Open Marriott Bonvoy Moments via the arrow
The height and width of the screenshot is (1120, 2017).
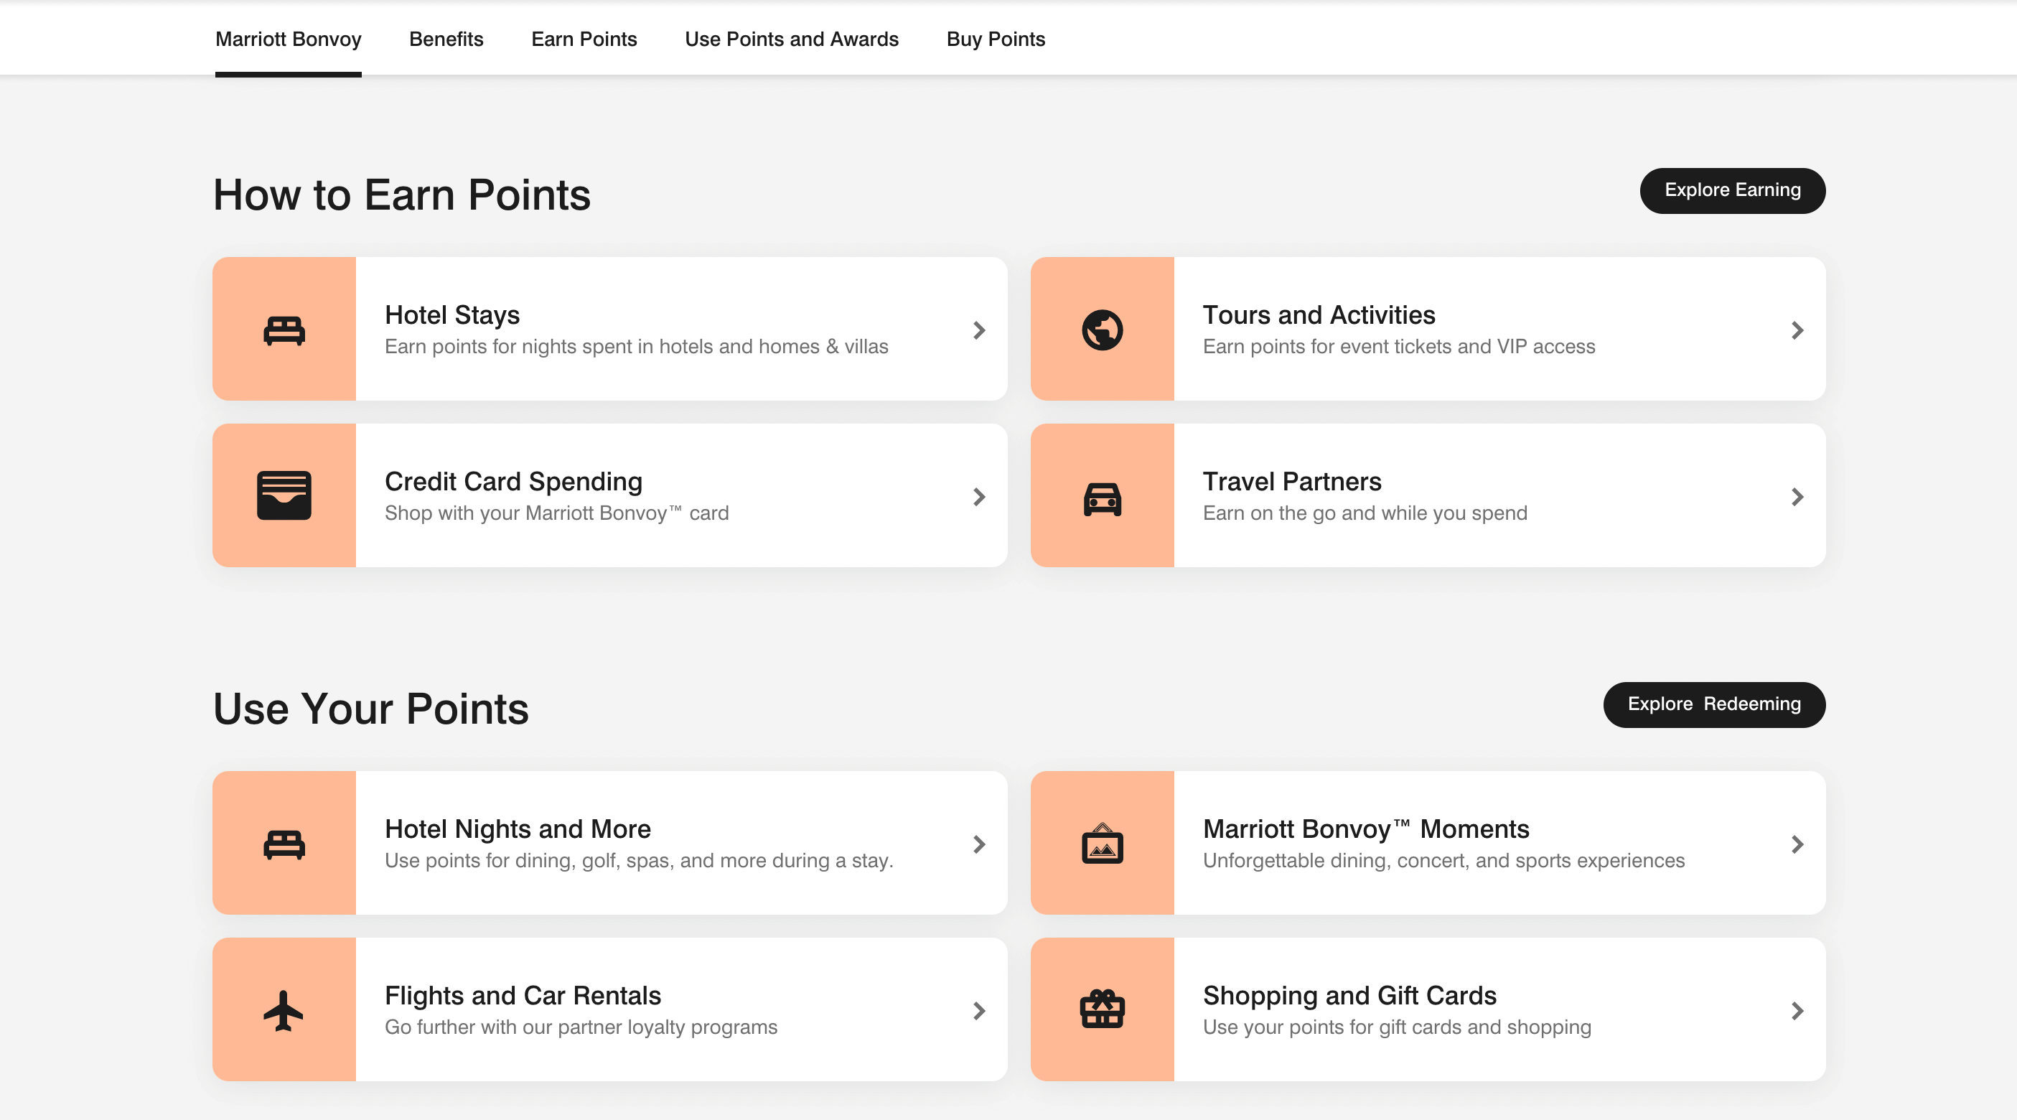coord(1797,844)
